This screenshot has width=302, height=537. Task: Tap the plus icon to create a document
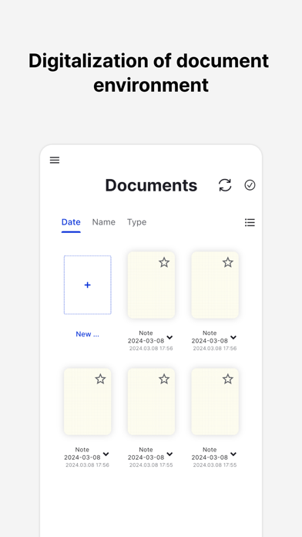point(88,285)
